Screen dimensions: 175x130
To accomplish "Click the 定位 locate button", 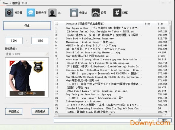I will (x=165, y=120).
